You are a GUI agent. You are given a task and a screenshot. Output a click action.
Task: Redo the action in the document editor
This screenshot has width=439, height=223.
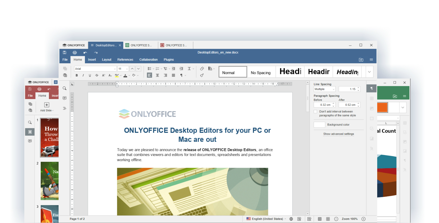pos(96,52)
